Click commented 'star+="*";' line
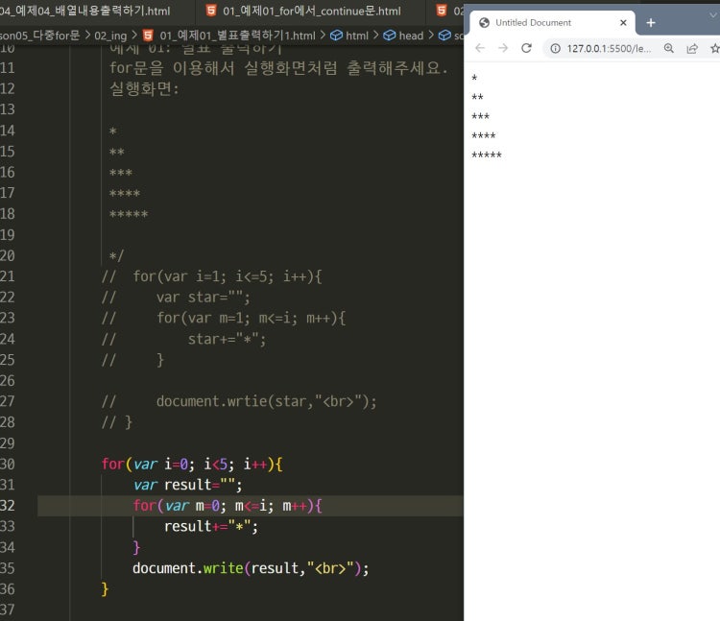 [227, 339]
